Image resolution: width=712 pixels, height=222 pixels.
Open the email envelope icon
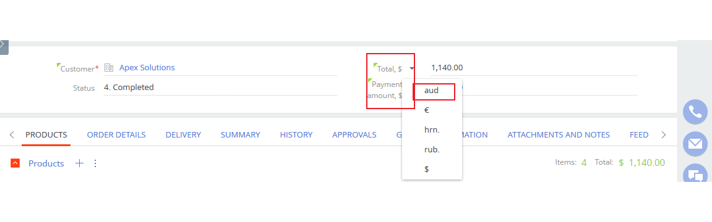pyautogui.click(x=695, y=144)
